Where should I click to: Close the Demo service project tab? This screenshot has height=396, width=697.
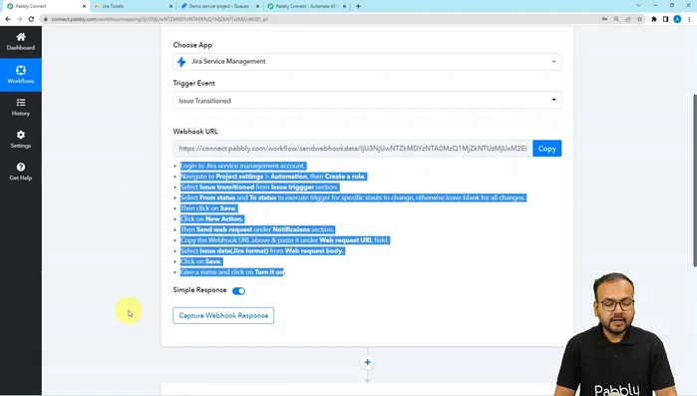coord(257,6)
